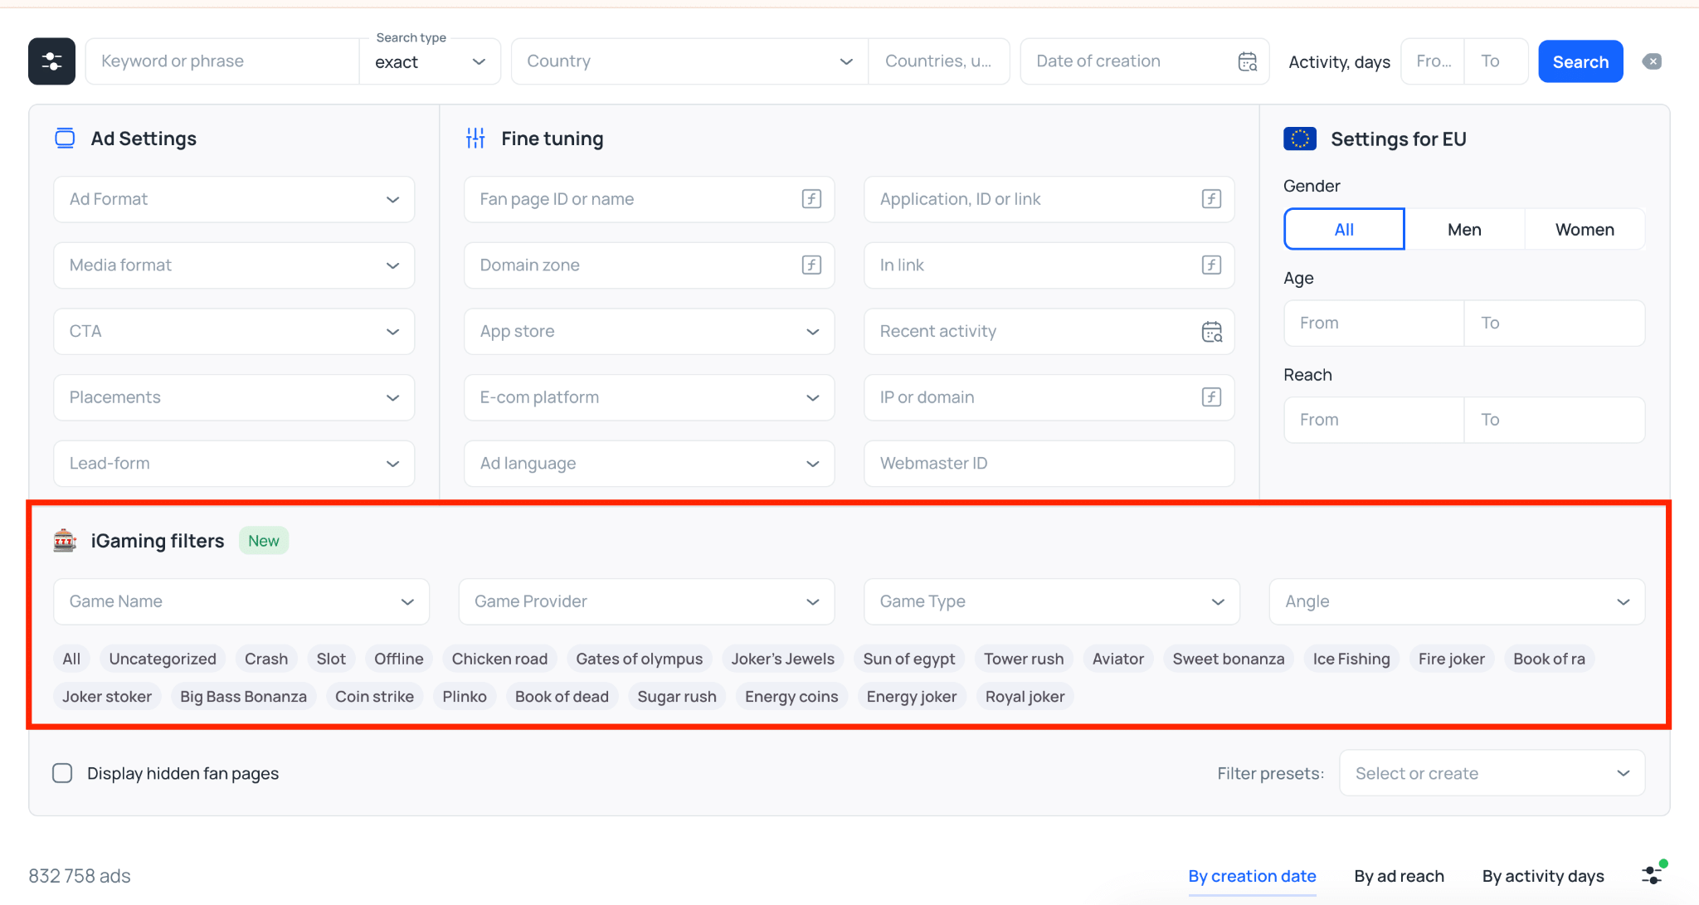The width and height of the screenshot is (1699, 905).
Task: Sort By creation date tab
Action: coord(1252,876)
